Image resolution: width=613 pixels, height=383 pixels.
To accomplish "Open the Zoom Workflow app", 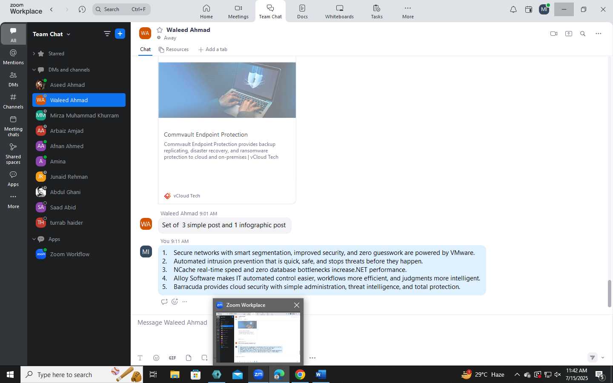I will point(79,254).
